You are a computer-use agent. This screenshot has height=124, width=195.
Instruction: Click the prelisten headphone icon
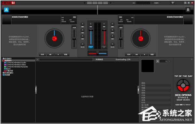point(166,61)
